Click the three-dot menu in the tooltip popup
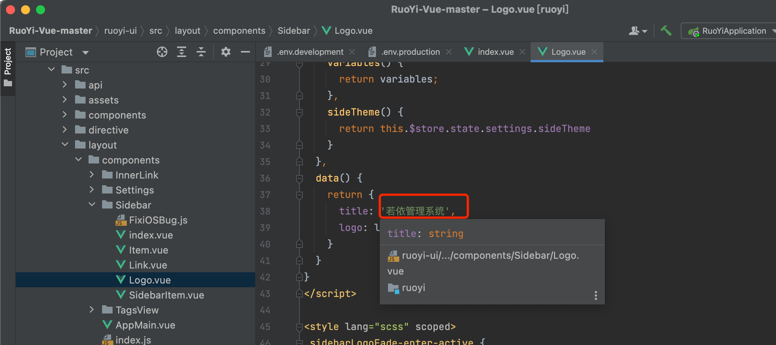Viewport: 776px width, 345px height. point(596,295)
